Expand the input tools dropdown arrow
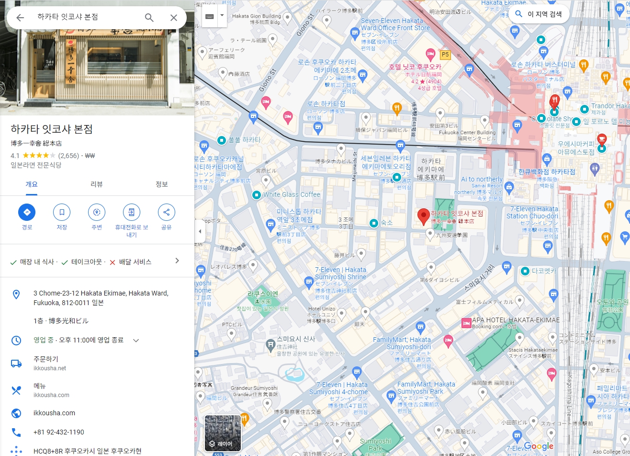This screenshot has height=456, width=630. [x=221, y=16]
